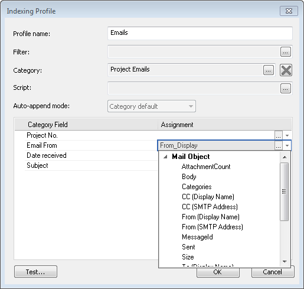Viewport: 304px width, 289px height.
Task: Select MessageId from the list
Action: 197,237
